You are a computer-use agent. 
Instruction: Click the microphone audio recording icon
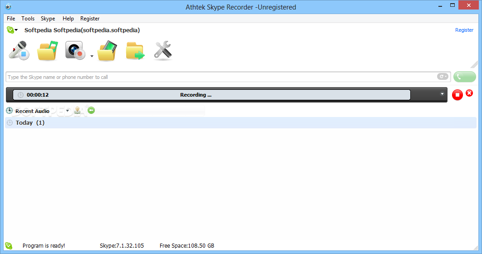tap(19, 50)
